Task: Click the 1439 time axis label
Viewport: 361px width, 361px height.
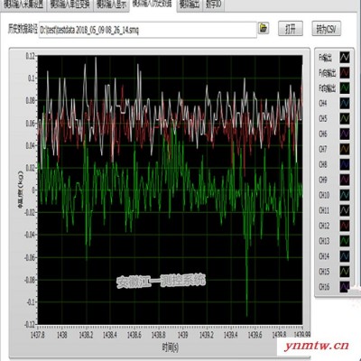Action: click(182, 335)
